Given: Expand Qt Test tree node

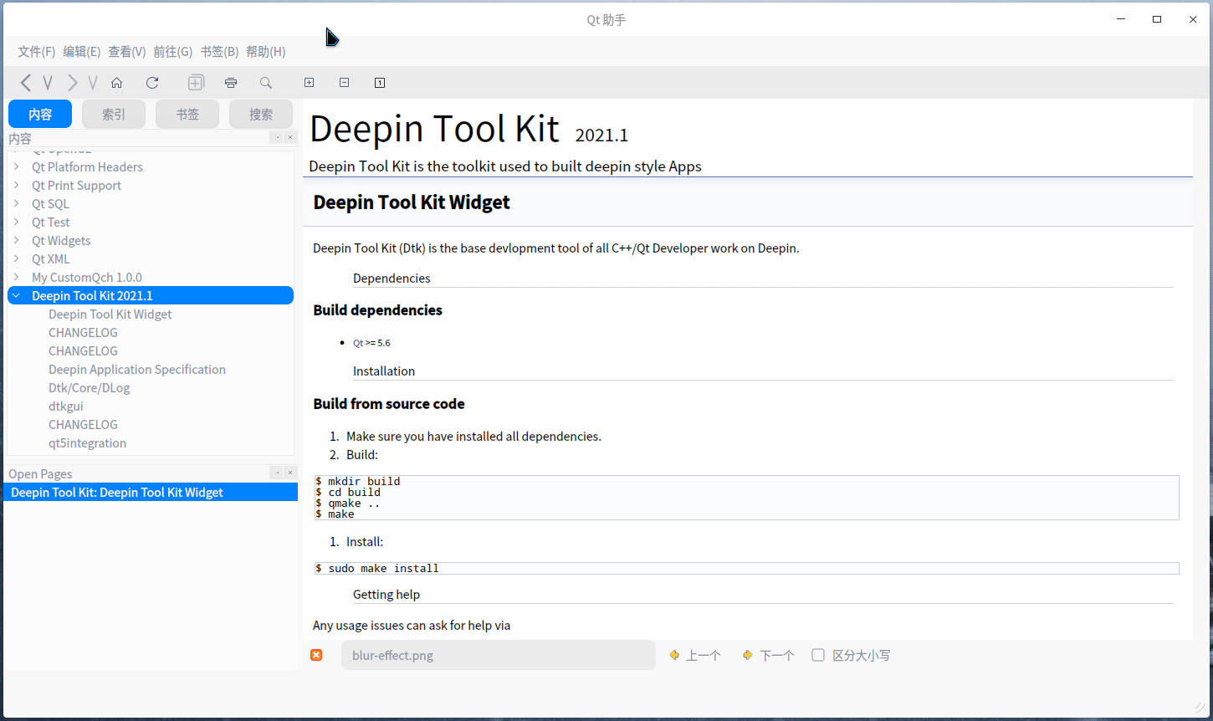Looking at the screenshot, I should pos(17,222).
